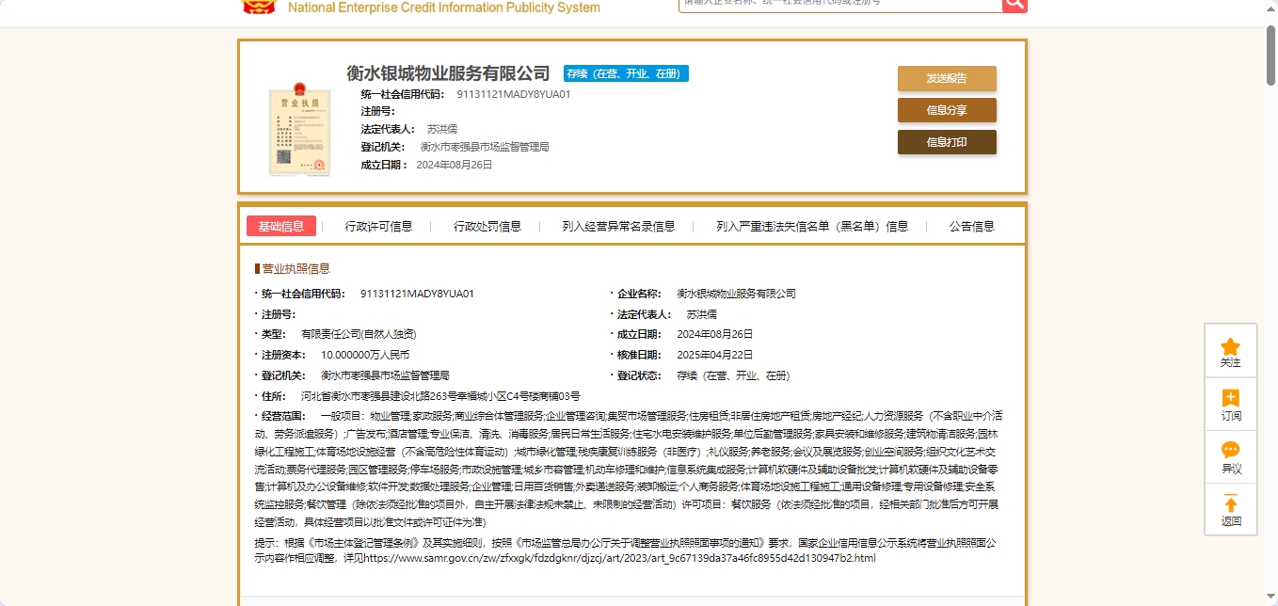
Task: Click the company title 衡水银城物业服务有限公司
Action: tap(448, 73)
